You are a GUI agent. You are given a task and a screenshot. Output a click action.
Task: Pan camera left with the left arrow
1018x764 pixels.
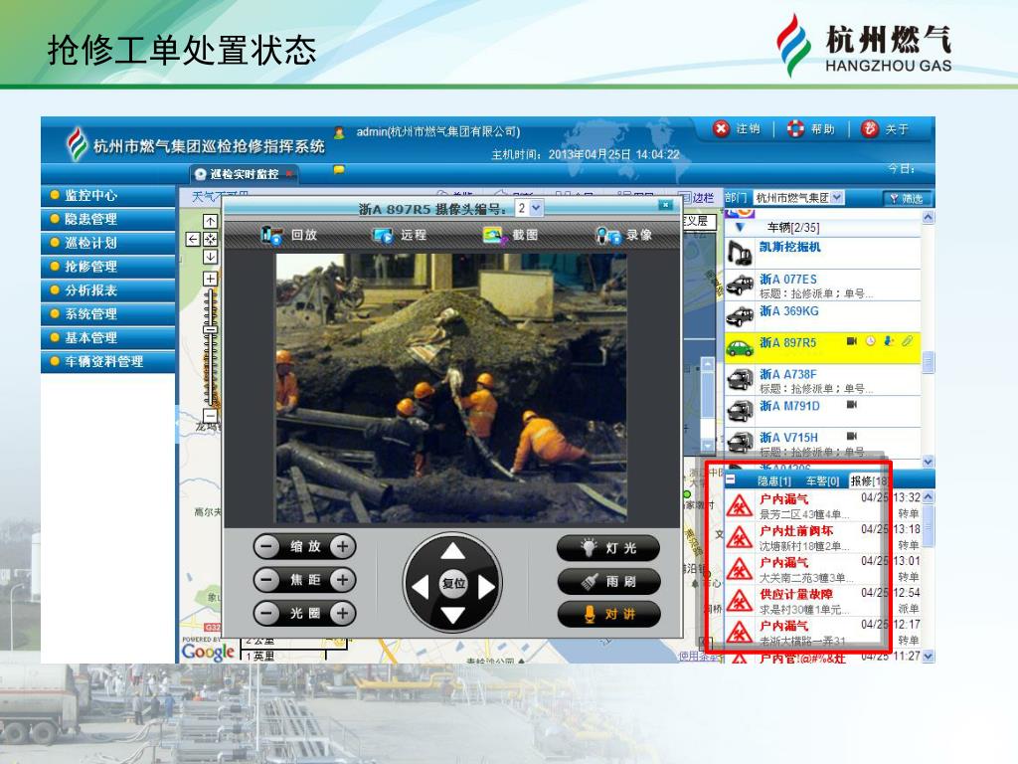(421, 587)
